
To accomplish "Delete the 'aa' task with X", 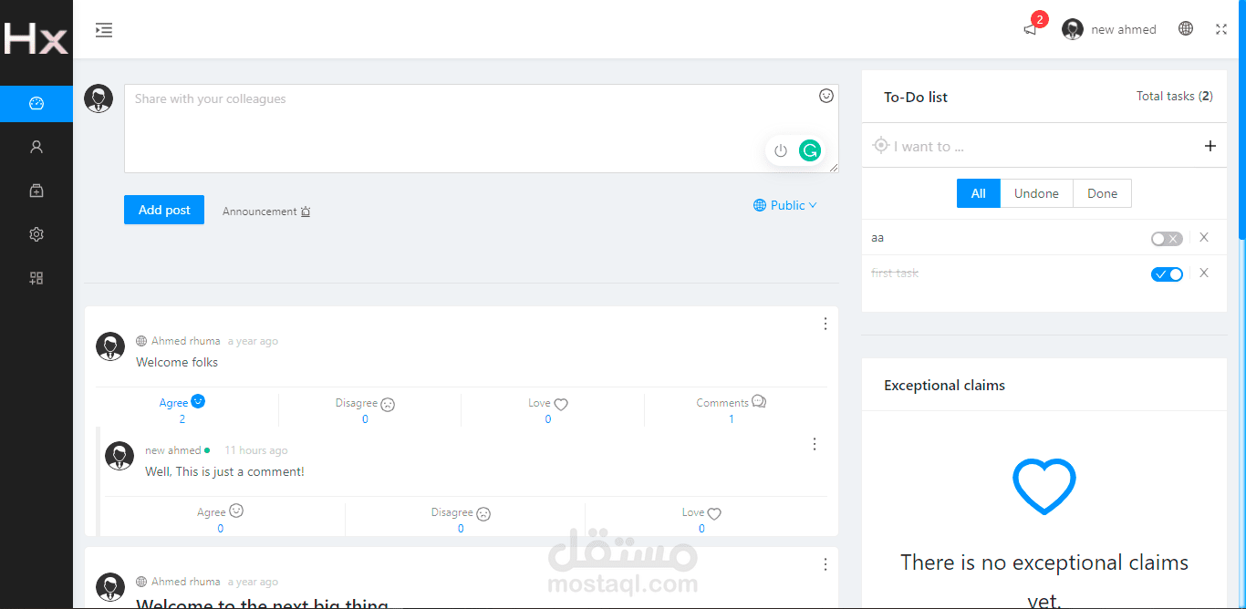I will (1204, 237).
